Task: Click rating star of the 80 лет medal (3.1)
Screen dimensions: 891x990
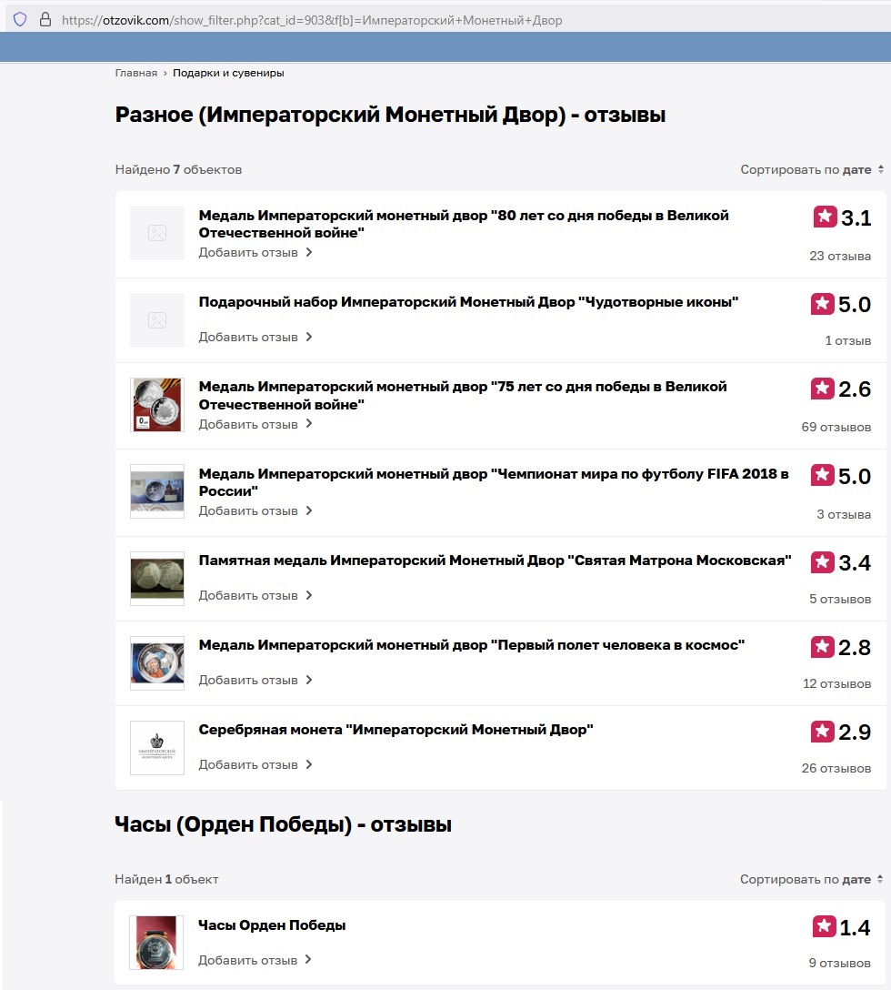Action: 825,217
